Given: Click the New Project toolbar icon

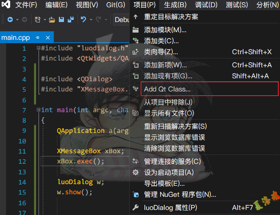Looking at the screenshot, I should tap(38, 19).
